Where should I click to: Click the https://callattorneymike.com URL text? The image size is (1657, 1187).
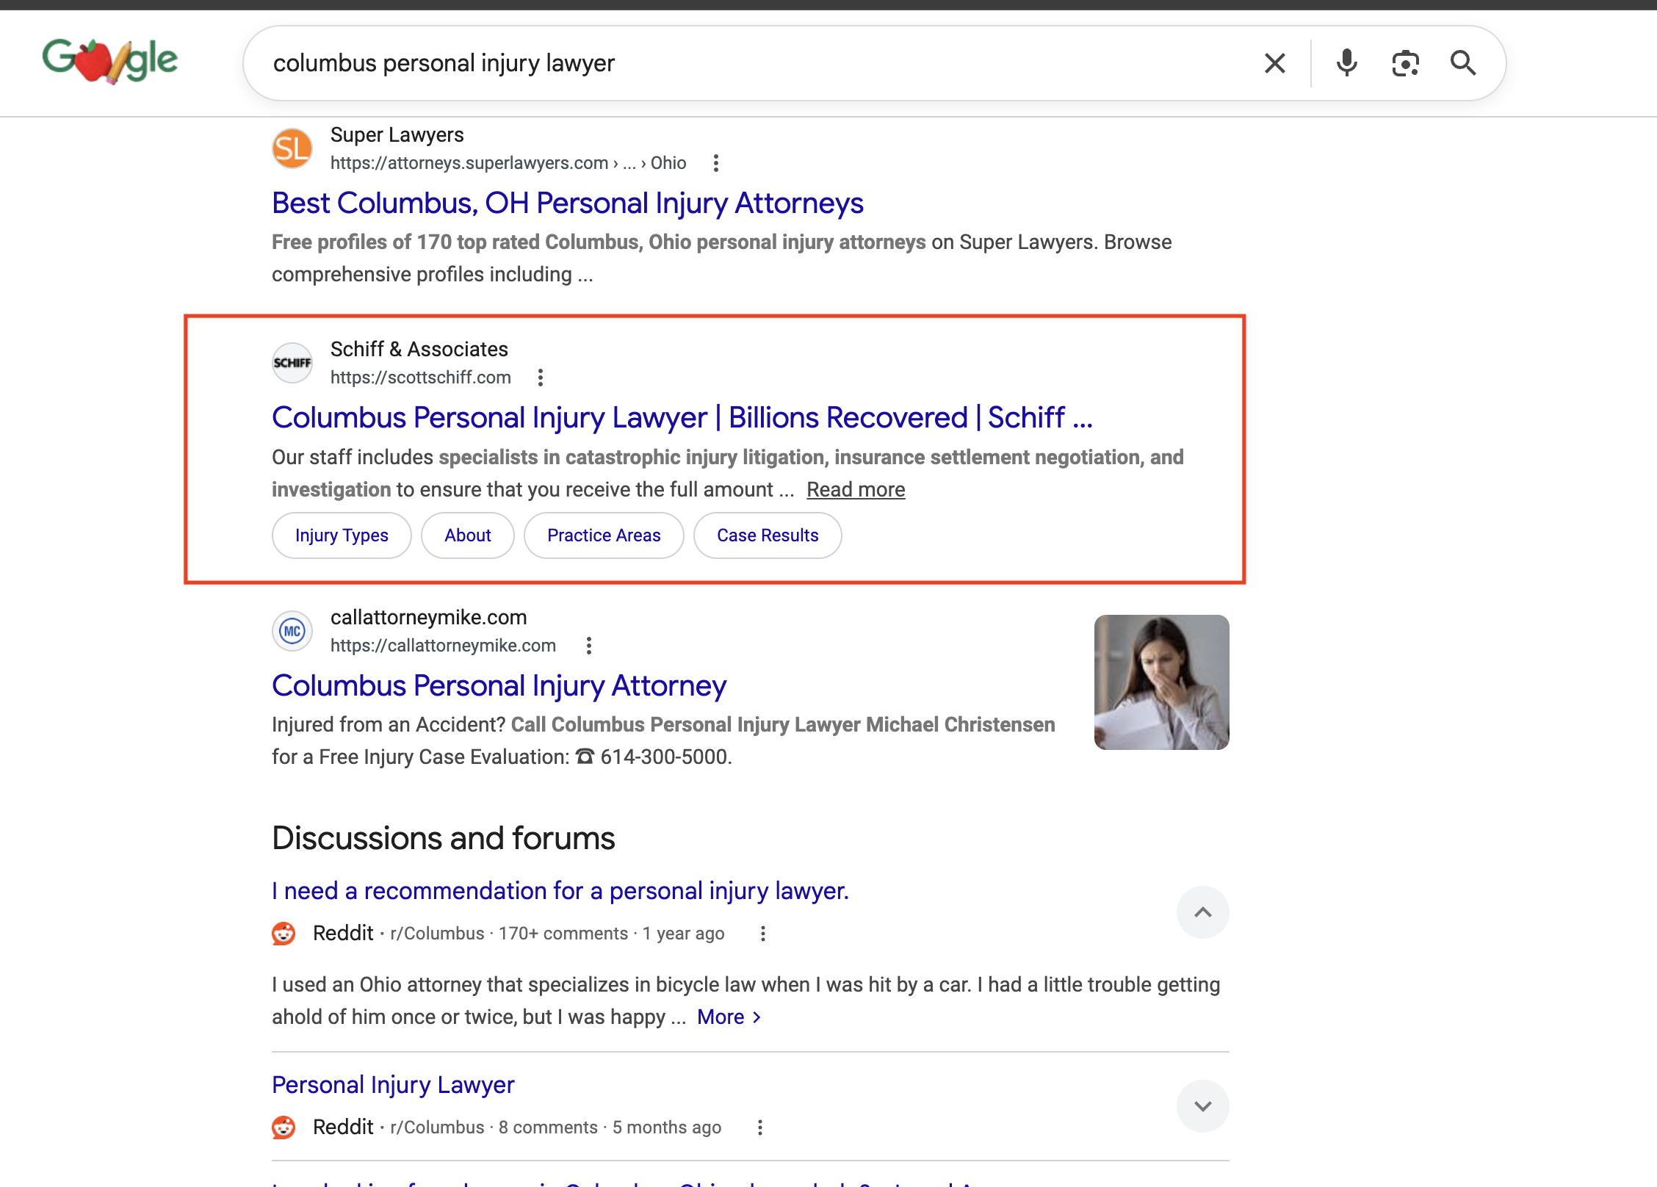pyautogui.click(x=443, y=646)
